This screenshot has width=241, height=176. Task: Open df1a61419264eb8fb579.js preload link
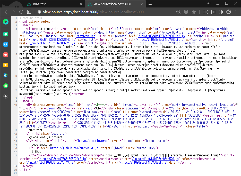click(52, 43)
